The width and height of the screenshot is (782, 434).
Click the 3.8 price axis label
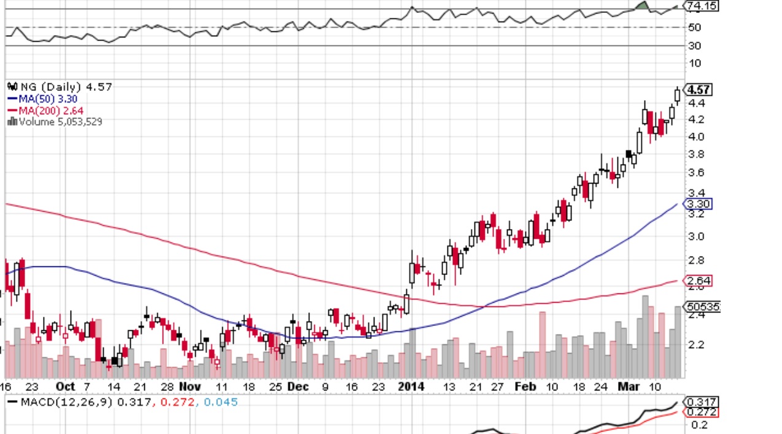[697, 155]
